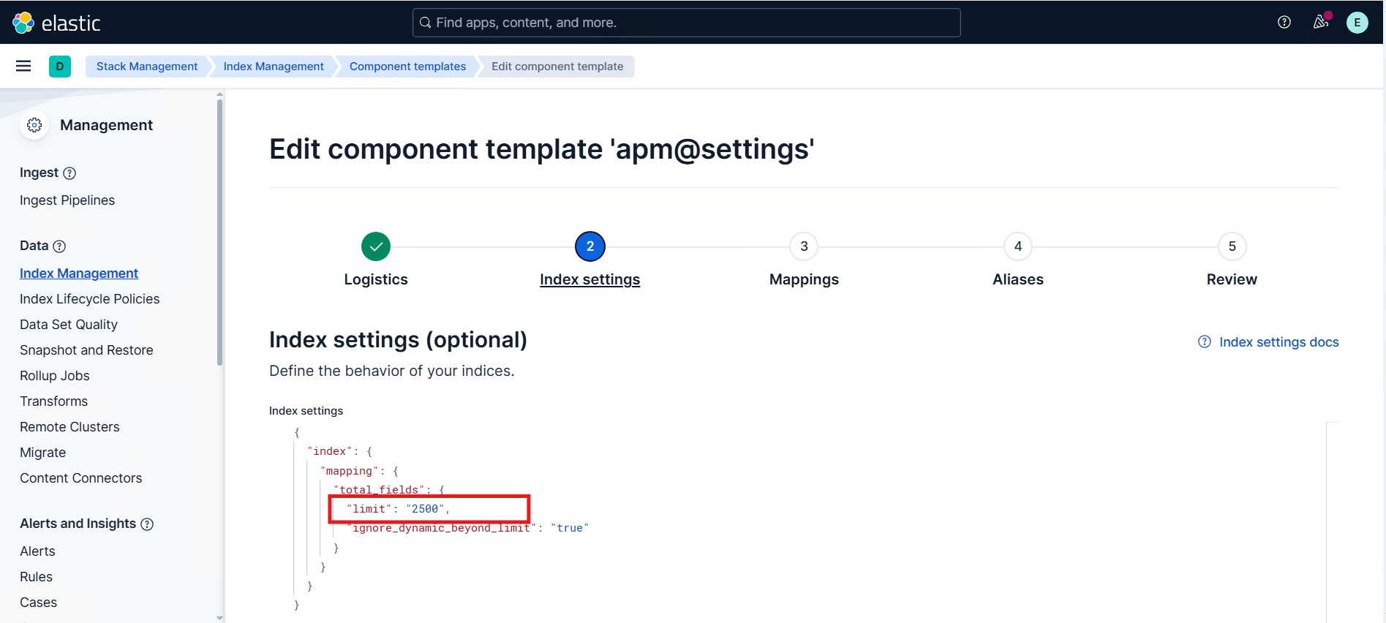Click the Data help icon
This screenshot has width=1386, height=623.
point(60,246)
